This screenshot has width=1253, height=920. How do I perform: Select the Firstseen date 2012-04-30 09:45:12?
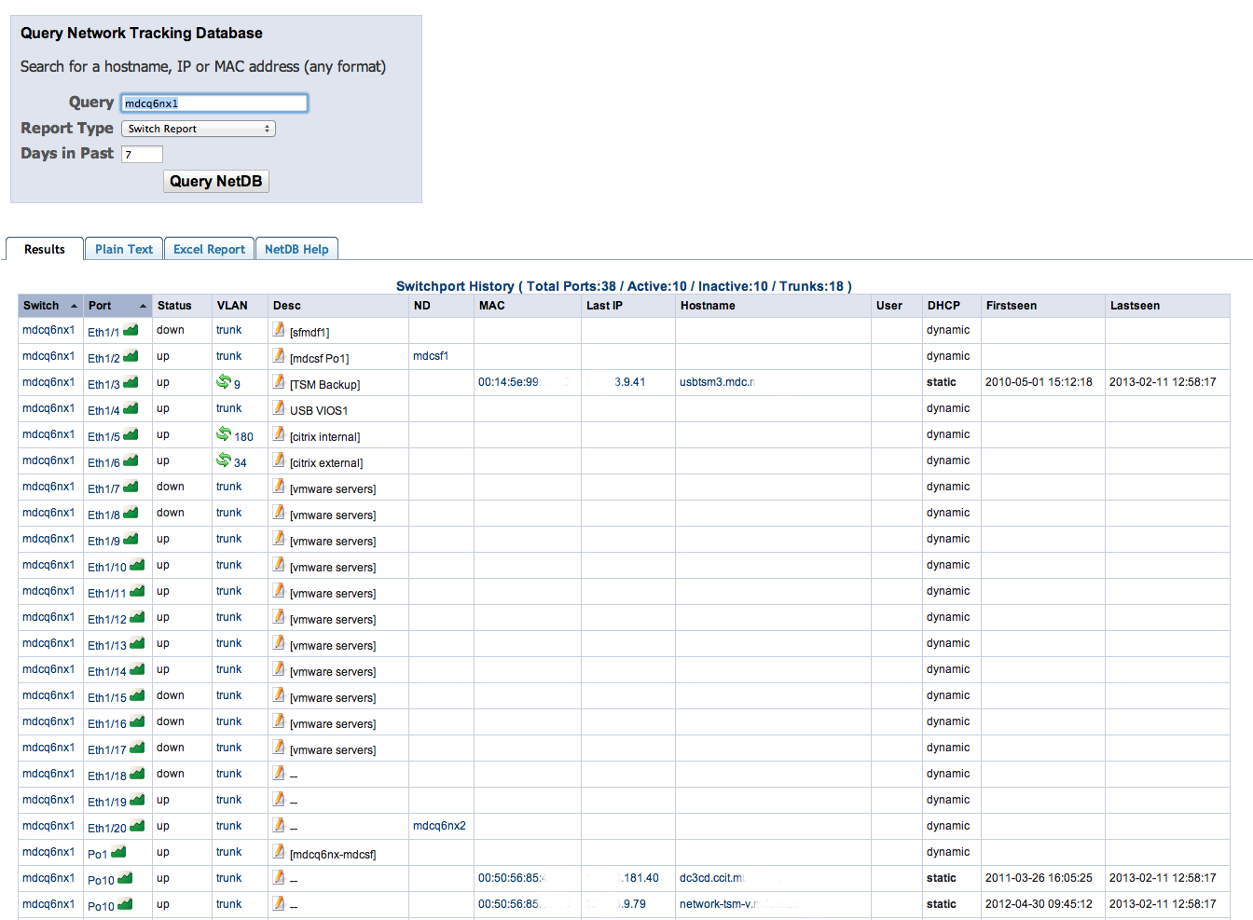(x=1039, y=904)
